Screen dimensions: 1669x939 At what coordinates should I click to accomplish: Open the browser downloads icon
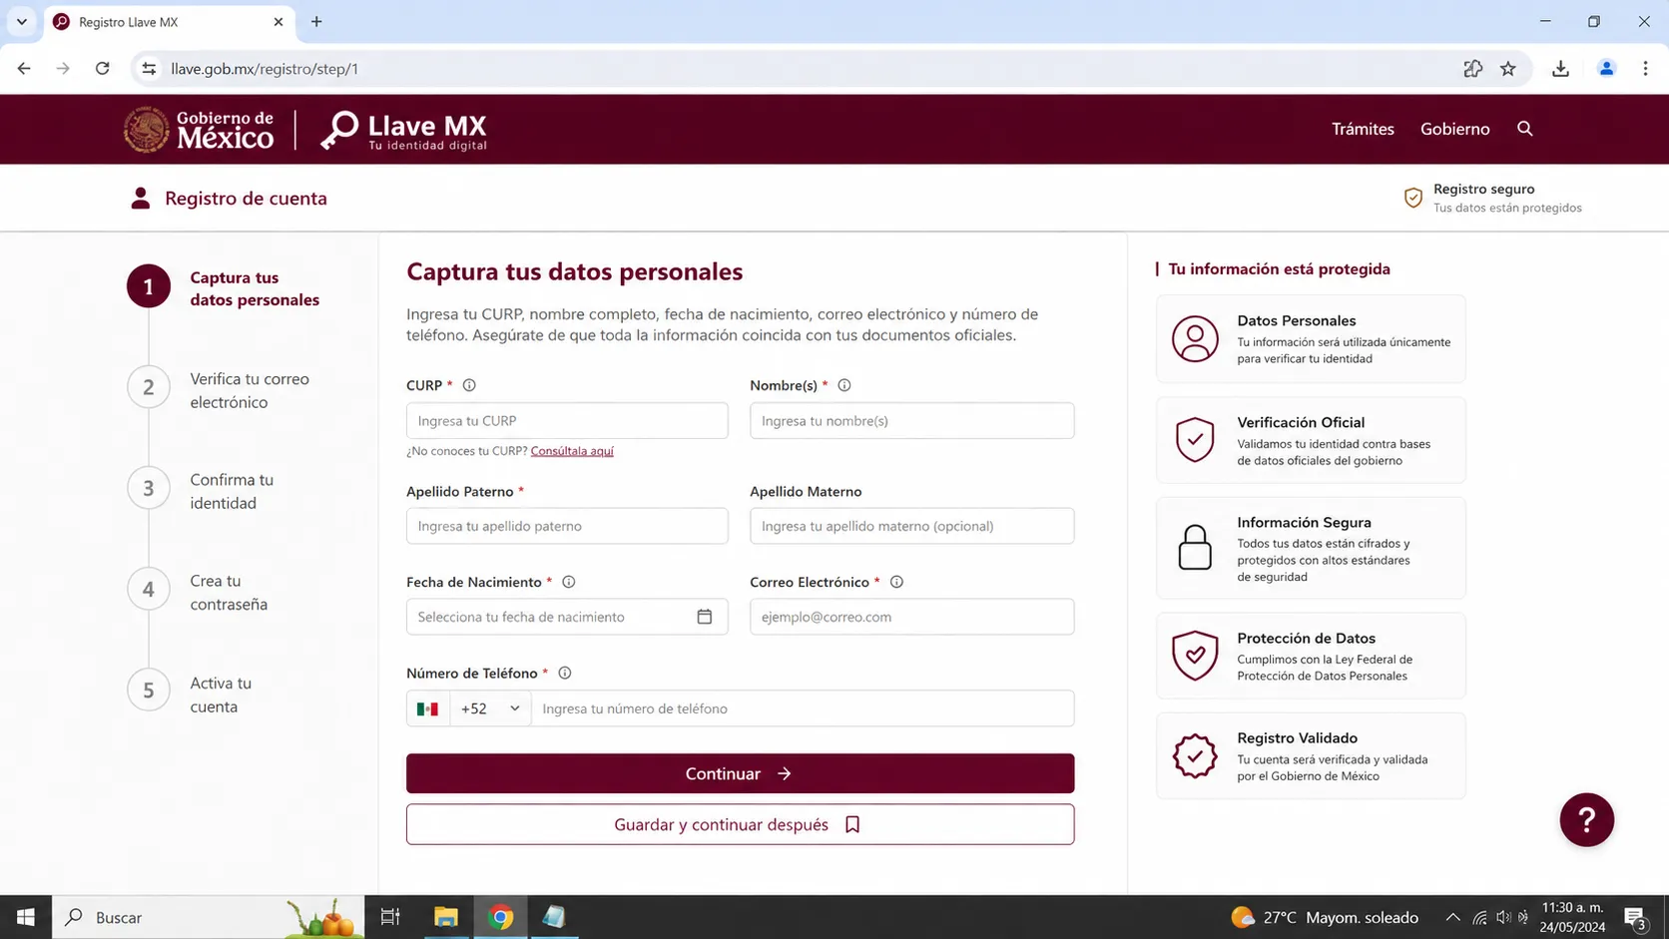click(1561, 69)
